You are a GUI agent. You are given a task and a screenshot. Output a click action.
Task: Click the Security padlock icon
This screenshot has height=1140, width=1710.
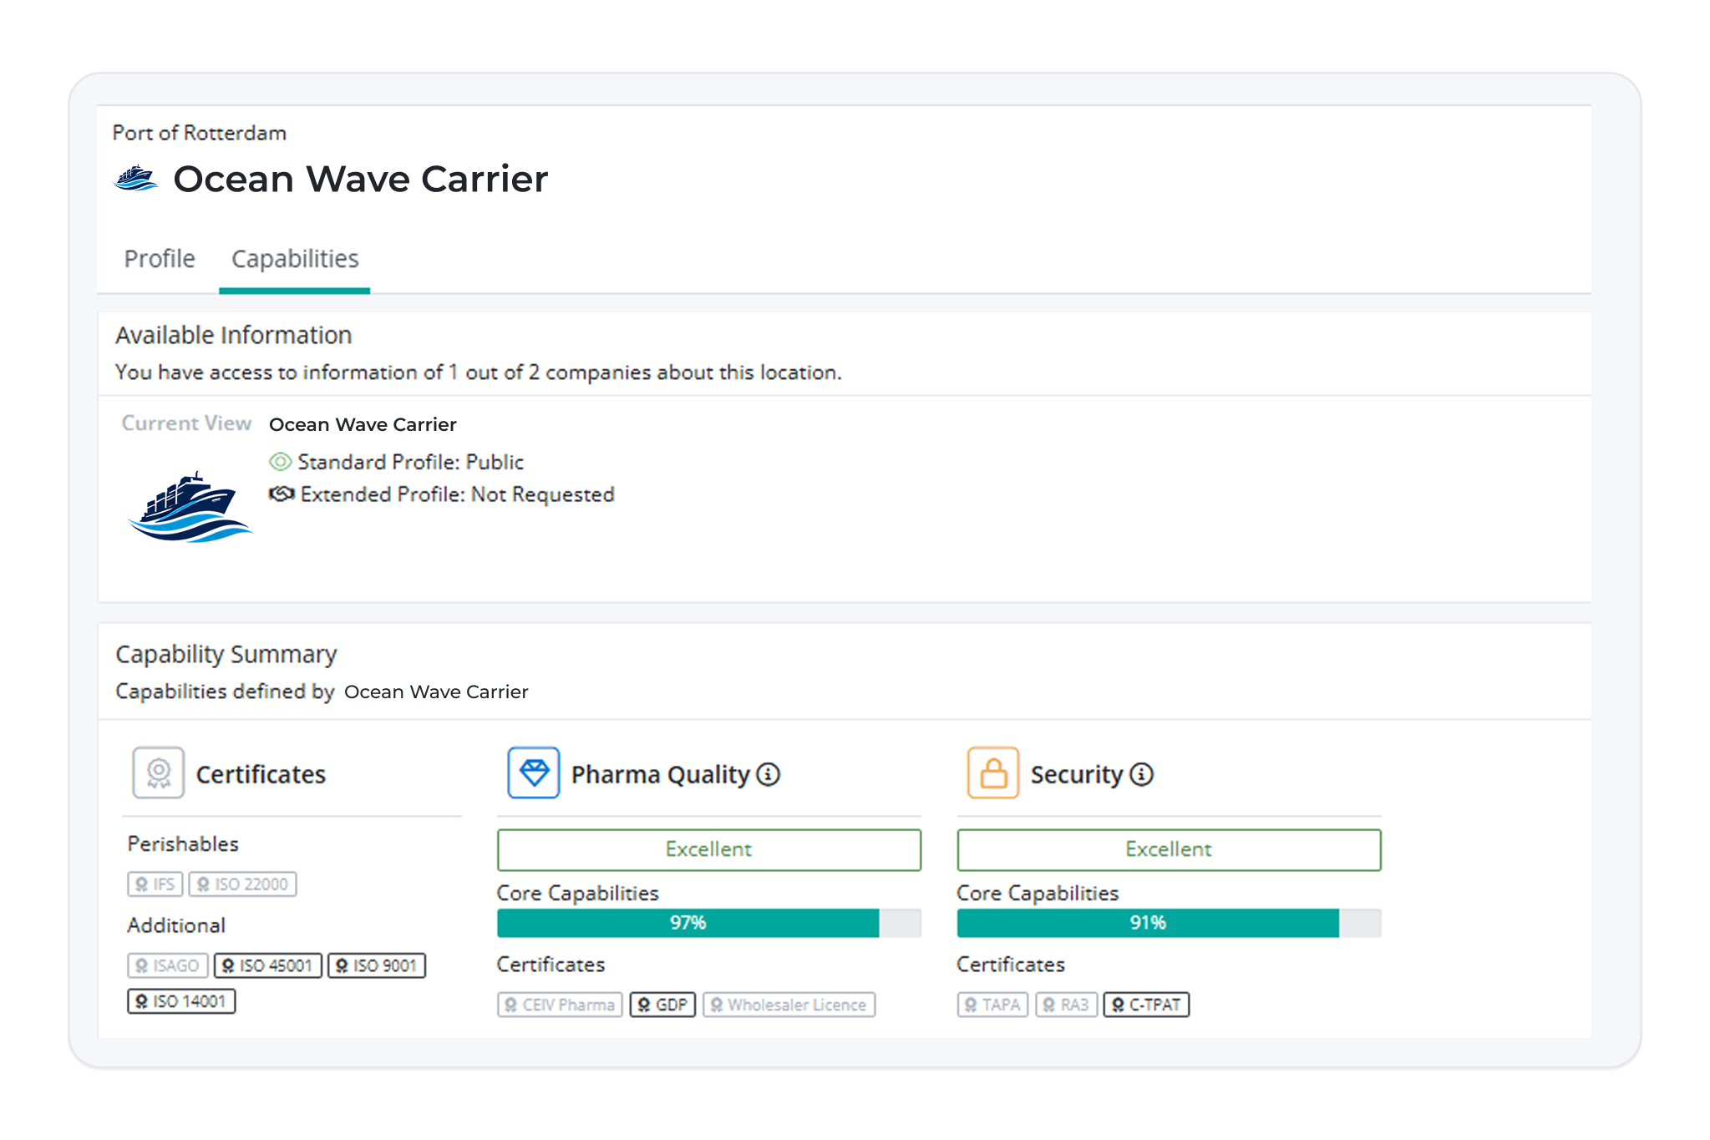[x=992, y=773]
